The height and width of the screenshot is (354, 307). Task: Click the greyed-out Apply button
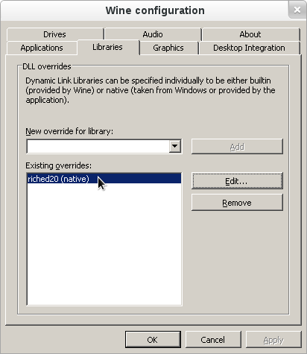point(273,340)
